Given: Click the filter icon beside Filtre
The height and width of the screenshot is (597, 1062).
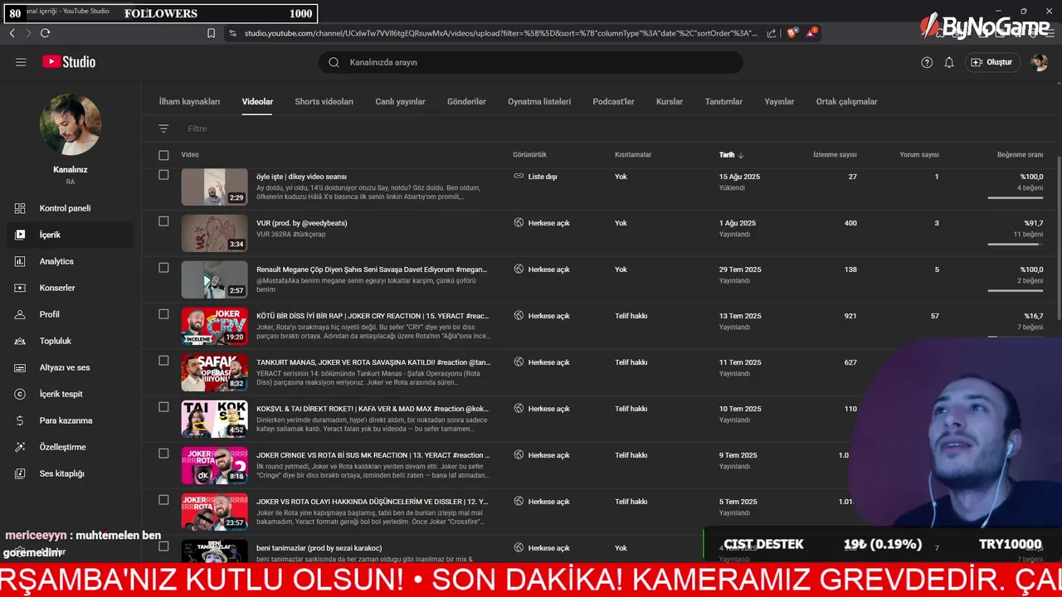Looking at the screenshot, I should (163, 129).
